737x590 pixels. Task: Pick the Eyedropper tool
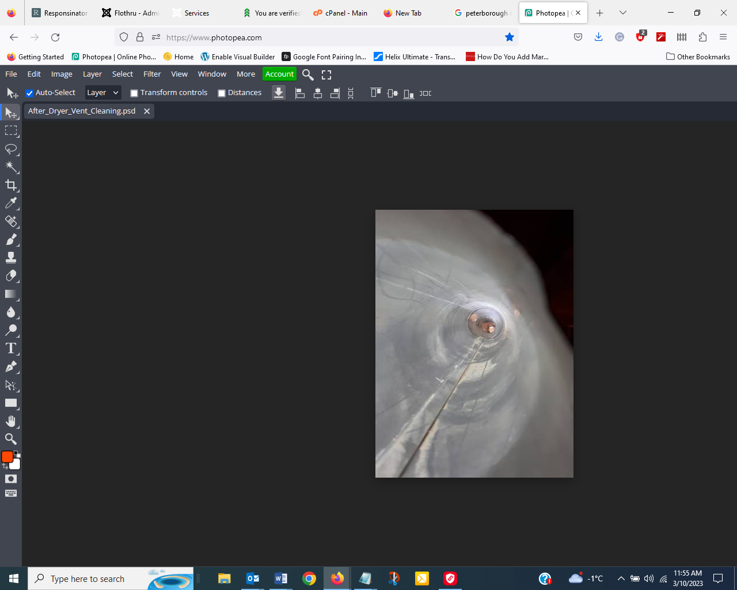tap(11, 203)
